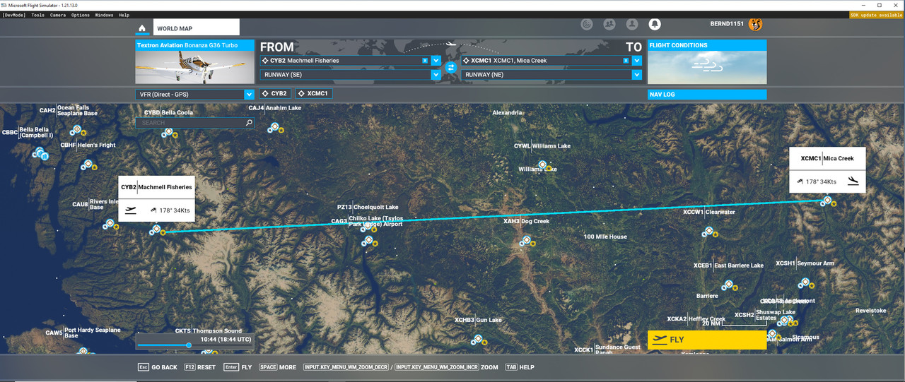This screenshot has height=382, width=905.
Task: Select the Clearwater airport marker
Action: (x=708, y=231)
